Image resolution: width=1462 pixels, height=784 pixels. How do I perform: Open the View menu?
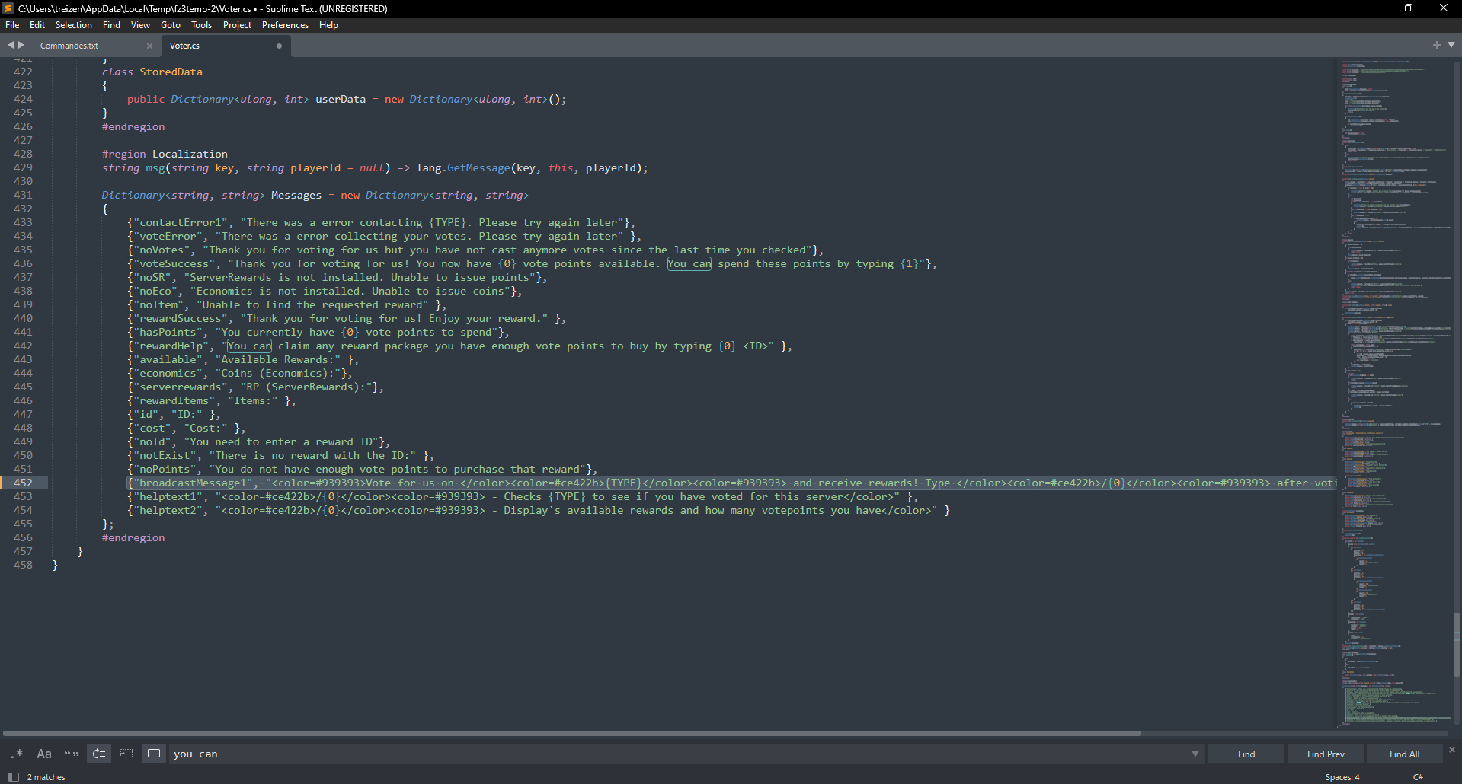(140, 25)
